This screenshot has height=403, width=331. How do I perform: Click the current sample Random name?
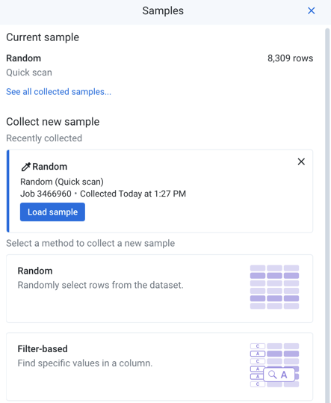point(24,58)
